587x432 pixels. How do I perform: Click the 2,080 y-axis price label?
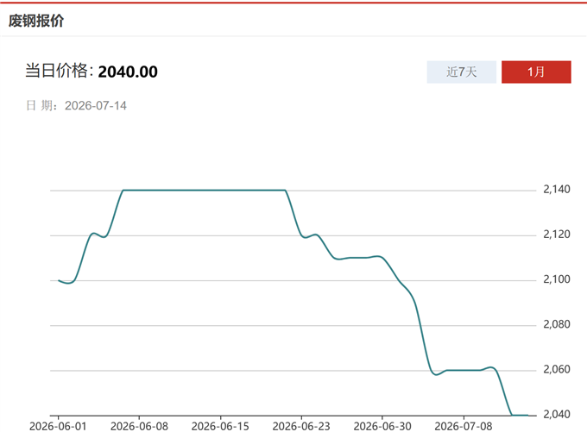pos(557,324)
